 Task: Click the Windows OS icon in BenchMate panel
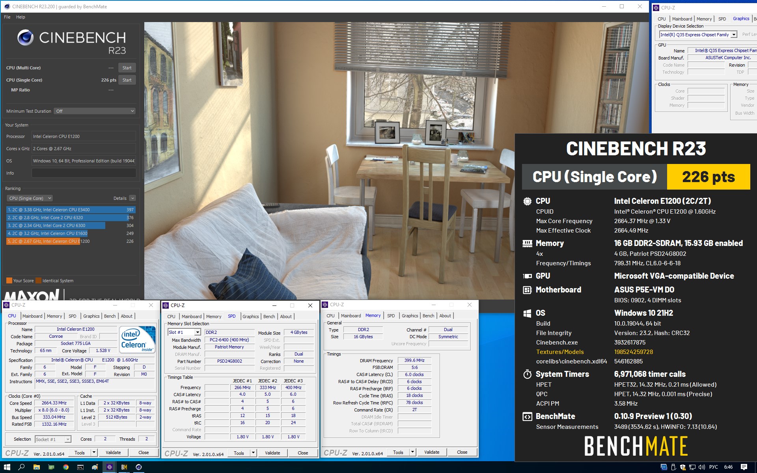click(x=527, y=313)
